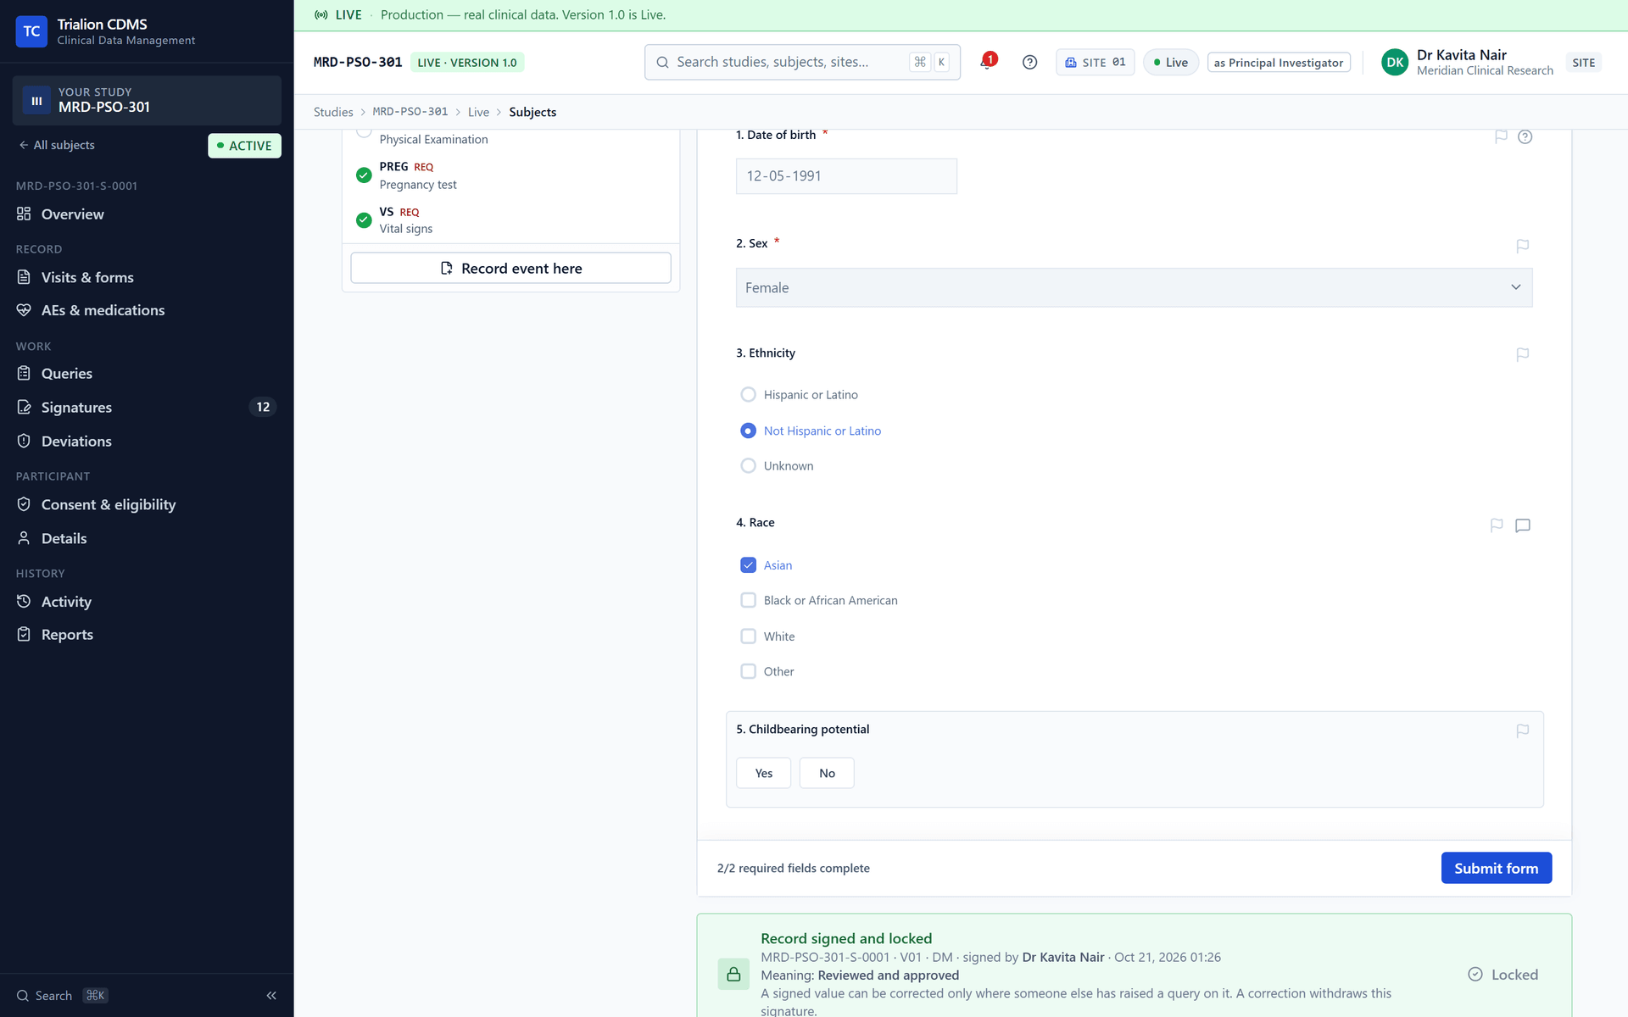Flag the Ethnicity field
The height and width of the screenshot is (1017, 1628).
coord(1523,354)
